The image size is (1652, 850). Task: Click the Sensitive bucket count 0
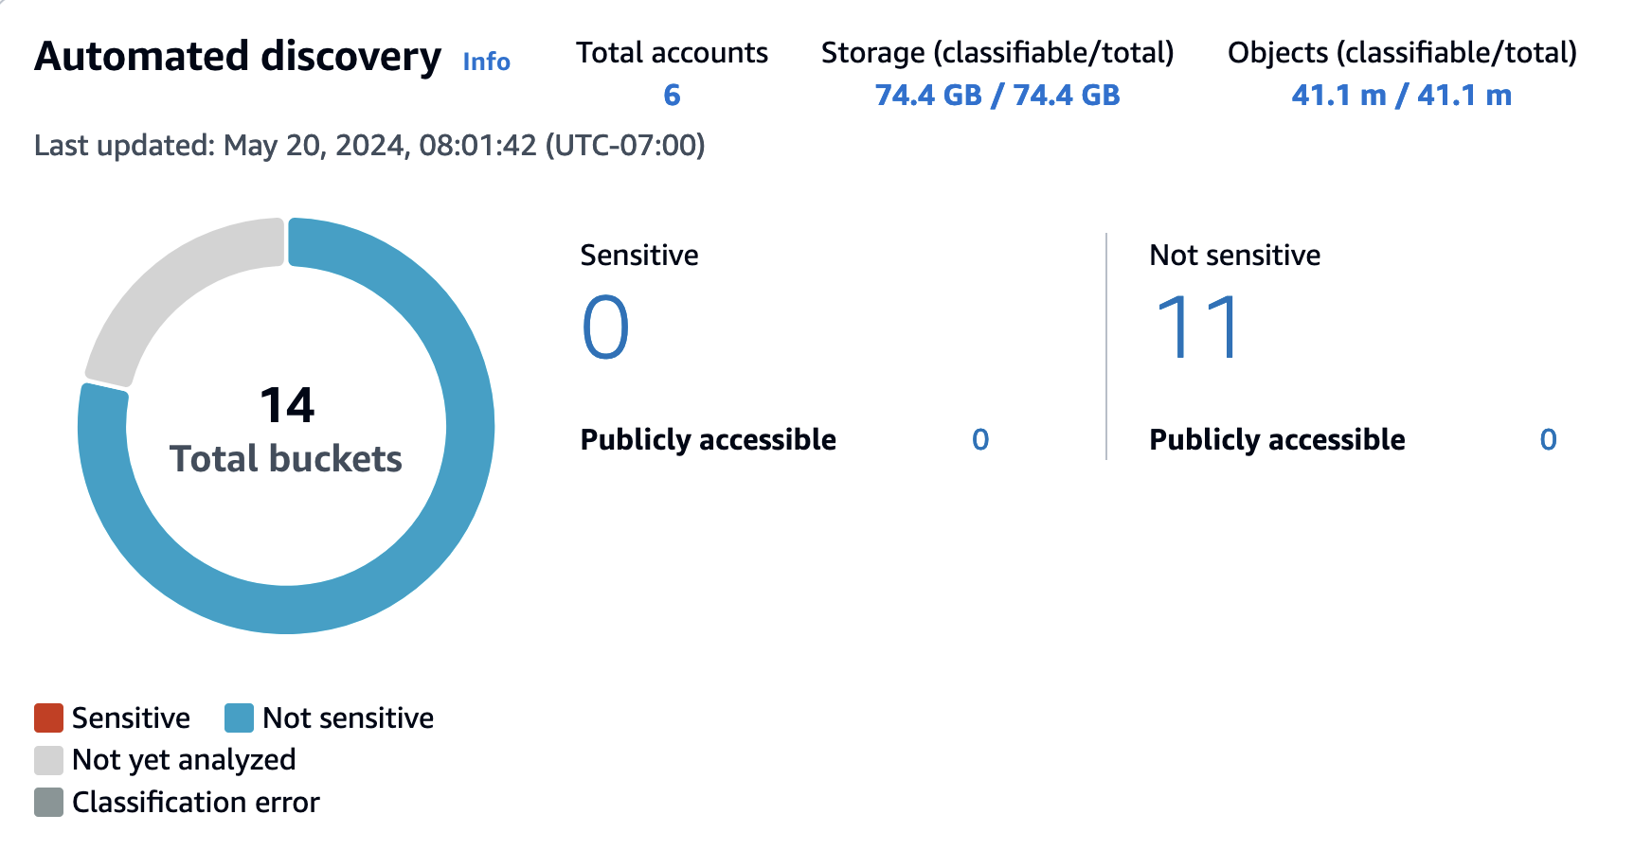tap(605, 328)
